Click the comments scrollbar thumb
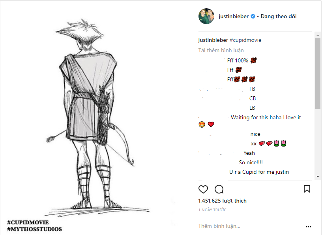This screenshot has width=322, height=235. coord(317,73)
